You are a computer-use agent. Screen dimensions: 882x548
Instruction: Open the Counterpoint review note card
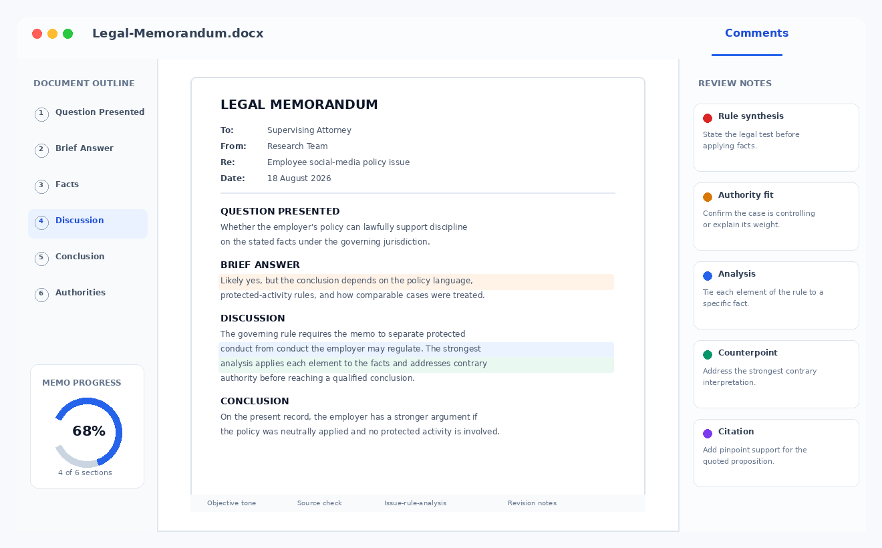tap(776, 374)
